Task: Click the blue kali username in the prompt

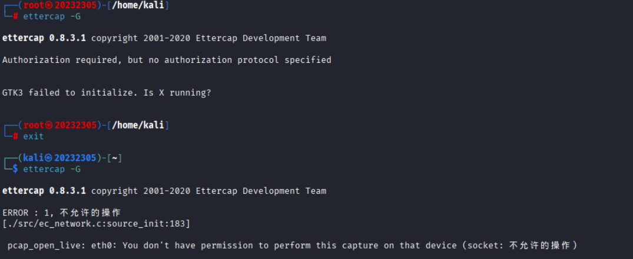Action: 34,158
